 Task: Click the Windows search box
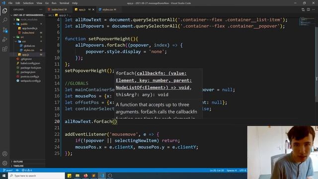click(x=36, y=176)
